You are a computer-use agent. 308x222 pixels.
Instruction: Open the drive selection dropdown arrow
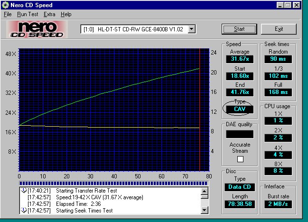[x=191, y=29]
